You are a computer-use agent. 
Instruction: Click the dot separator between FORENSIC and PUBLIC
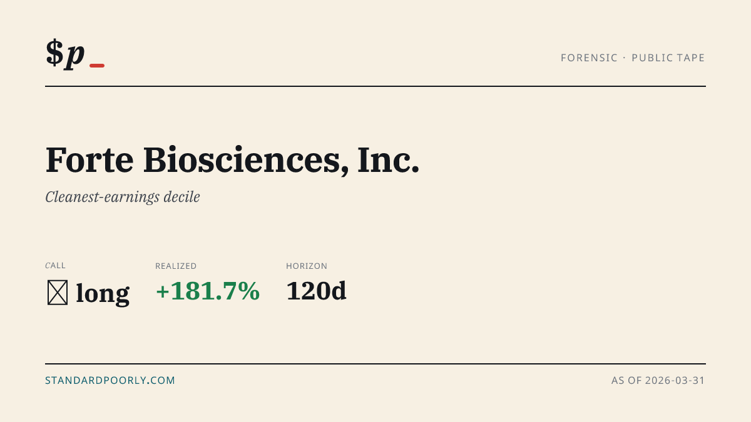pyautogui.click(x=625, y=58)
